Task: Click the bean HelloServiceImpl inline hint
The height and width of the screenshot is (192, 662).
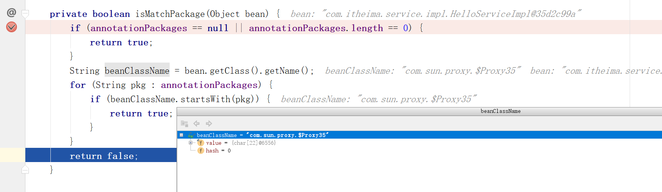Action: click(x=435, y=14)
